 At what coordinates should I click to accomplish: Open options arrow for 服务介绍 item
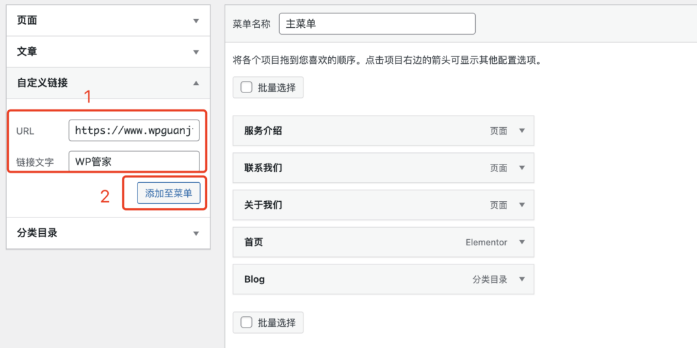coord(522,131)
